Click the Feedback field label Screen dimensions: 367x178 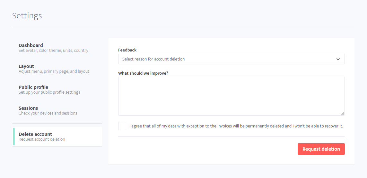(127, 50)
